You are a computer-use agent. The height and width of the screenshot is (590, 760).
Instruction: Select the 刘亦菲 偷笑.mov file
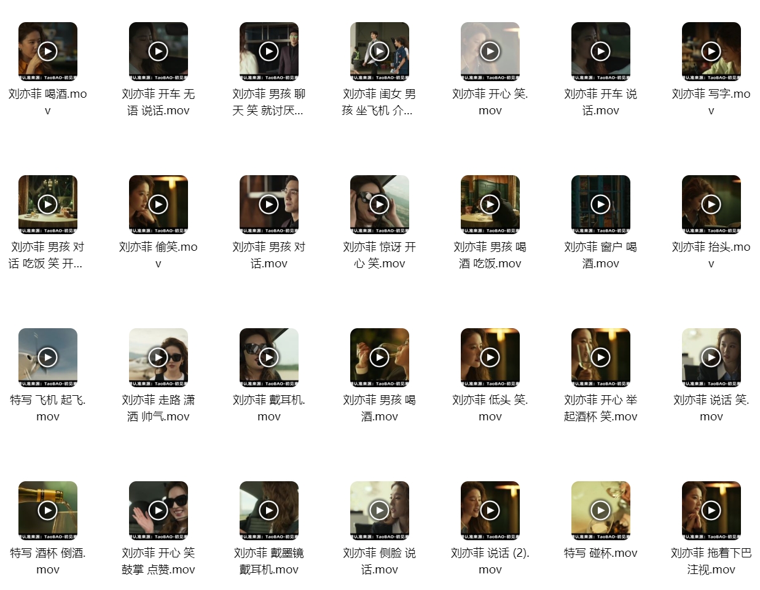[x=159, y=205]
